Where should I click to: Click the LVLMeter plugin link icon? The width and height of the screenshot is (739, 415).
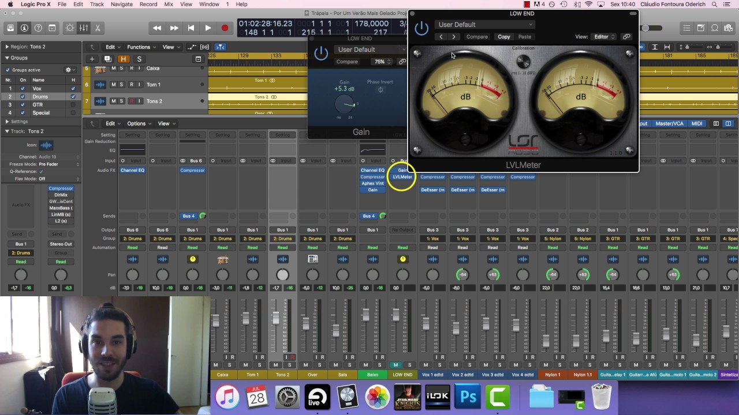pyautogui.click(x=626, y=36)
